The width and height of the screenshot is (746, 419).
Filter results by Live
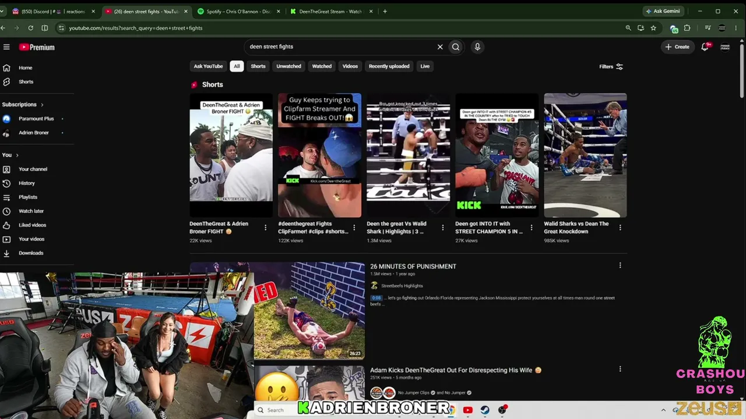pyautogui.click(x=425, y=66)
